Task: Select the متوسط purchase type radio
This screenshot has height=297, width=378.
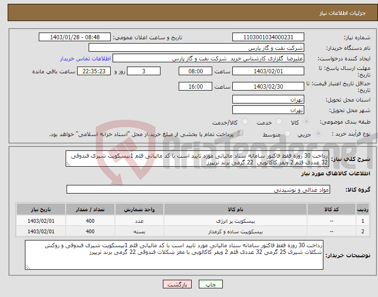Action: tap(287, 134)
